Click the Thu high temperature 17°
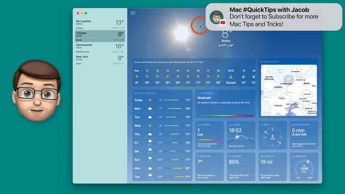Viewport: 345px width, 194px height. (188, 134)
